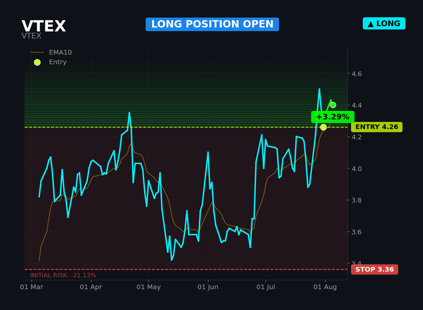Click the LONG POSITION OPEN banner
423x310 pixels.
coord(212,24)
